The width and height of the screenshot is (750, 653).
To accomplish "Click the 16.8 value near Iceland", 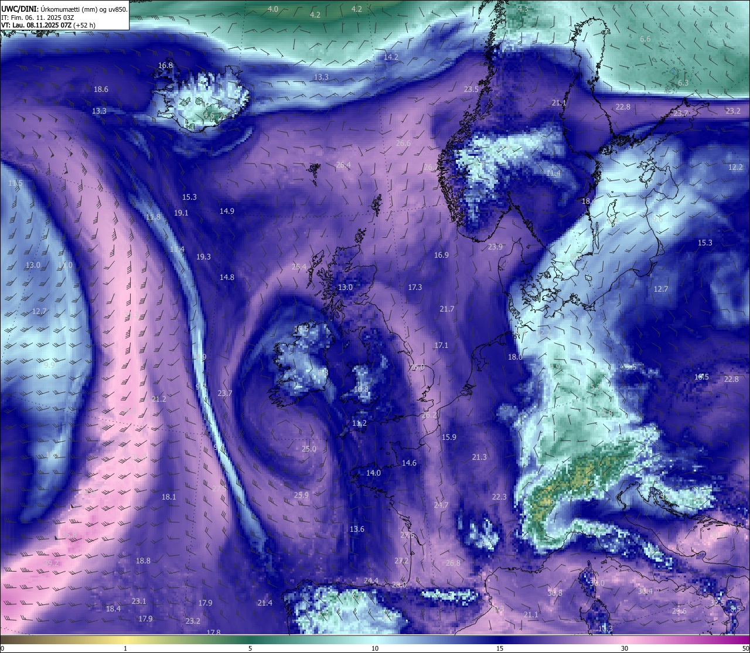I will click(166, 66).
